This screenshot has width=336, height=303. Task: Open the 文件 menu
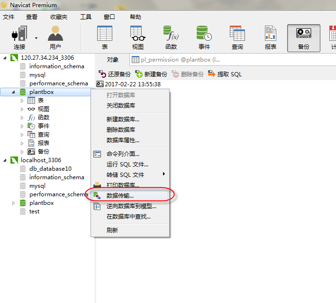point(9,17)
